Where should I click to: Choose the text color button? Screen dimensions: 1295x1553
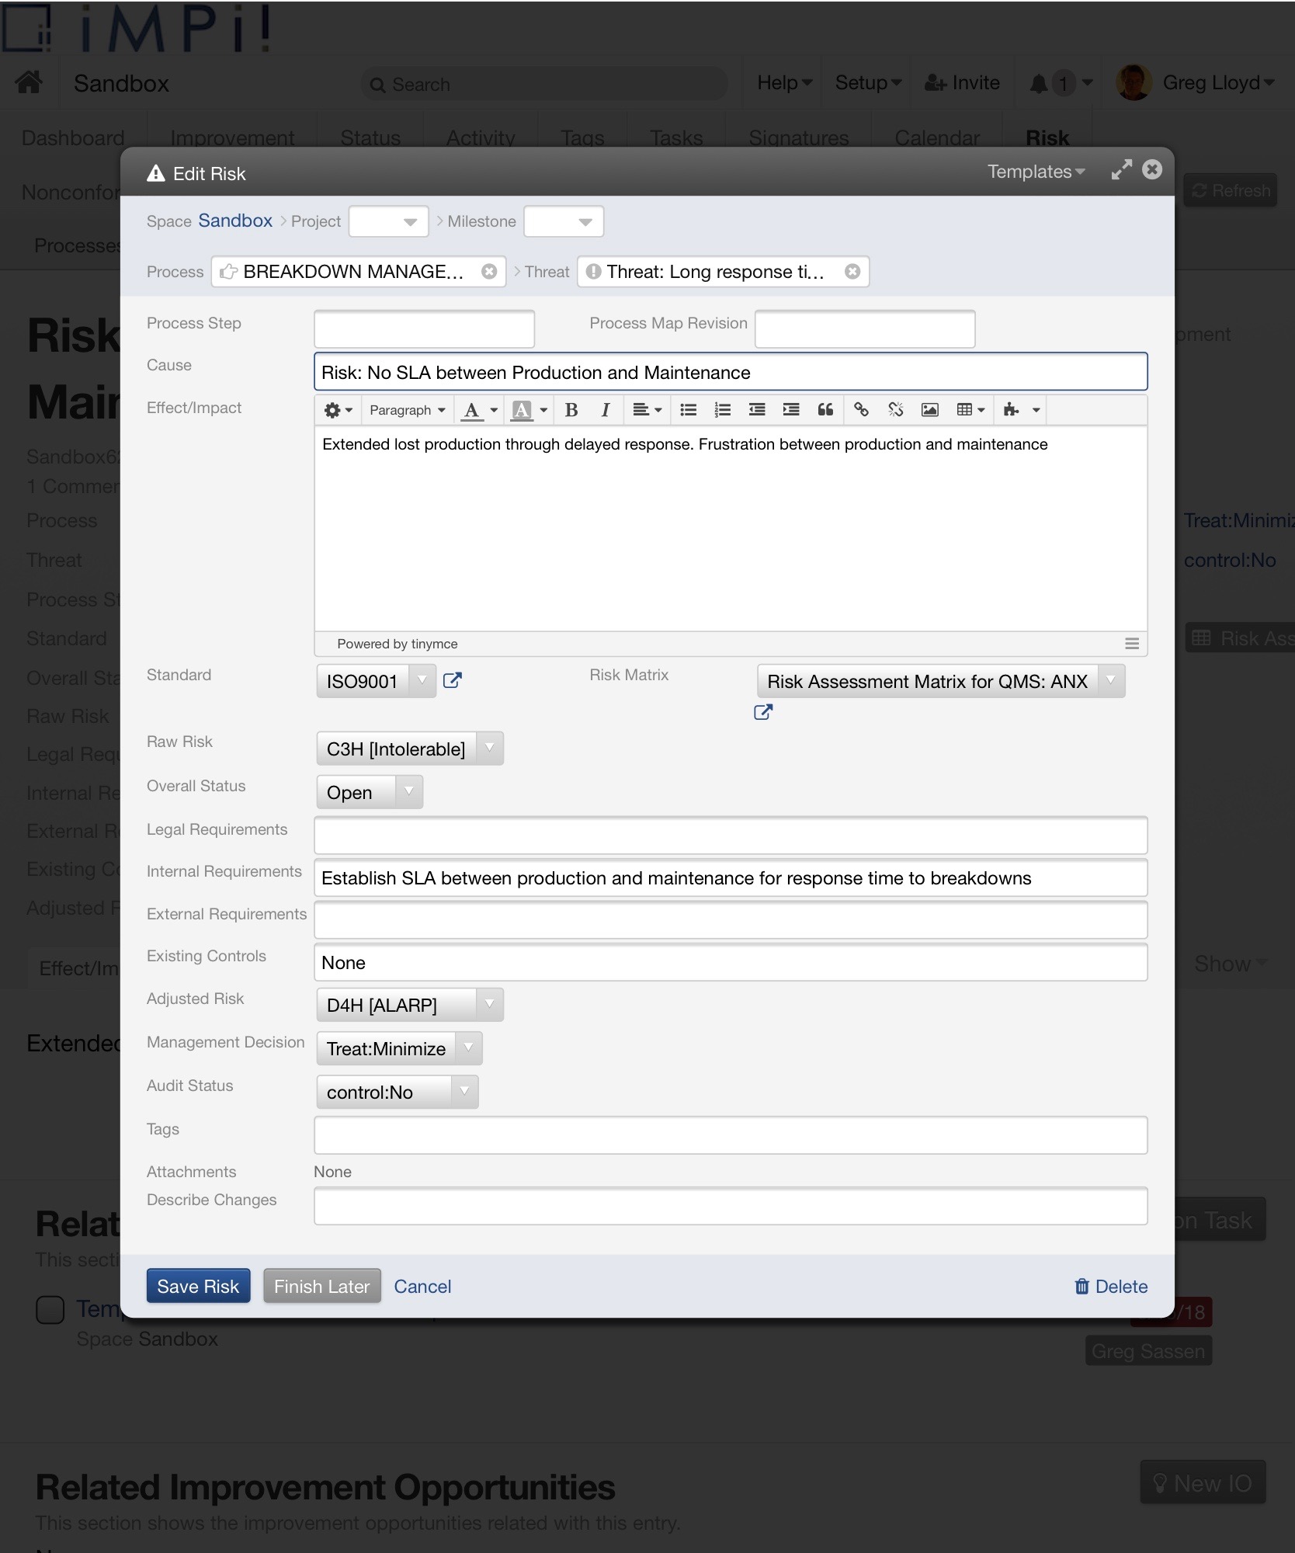point(471,410)
